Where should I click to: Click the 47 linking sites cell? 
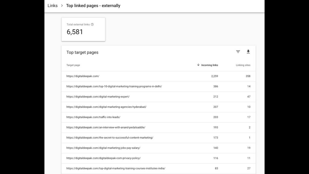(249, 97)
